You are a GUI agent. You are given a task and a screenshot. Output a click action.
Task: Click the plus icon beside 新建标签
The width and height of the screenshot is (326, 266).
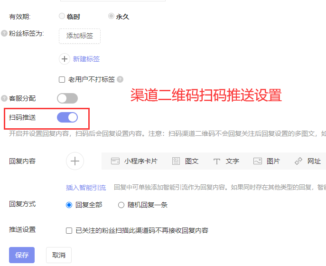coord(65,59)
